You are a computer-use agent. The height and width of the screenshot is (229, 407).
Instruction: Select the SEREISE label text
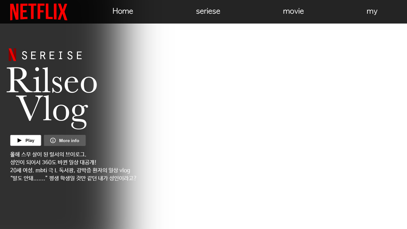[52, 55]
